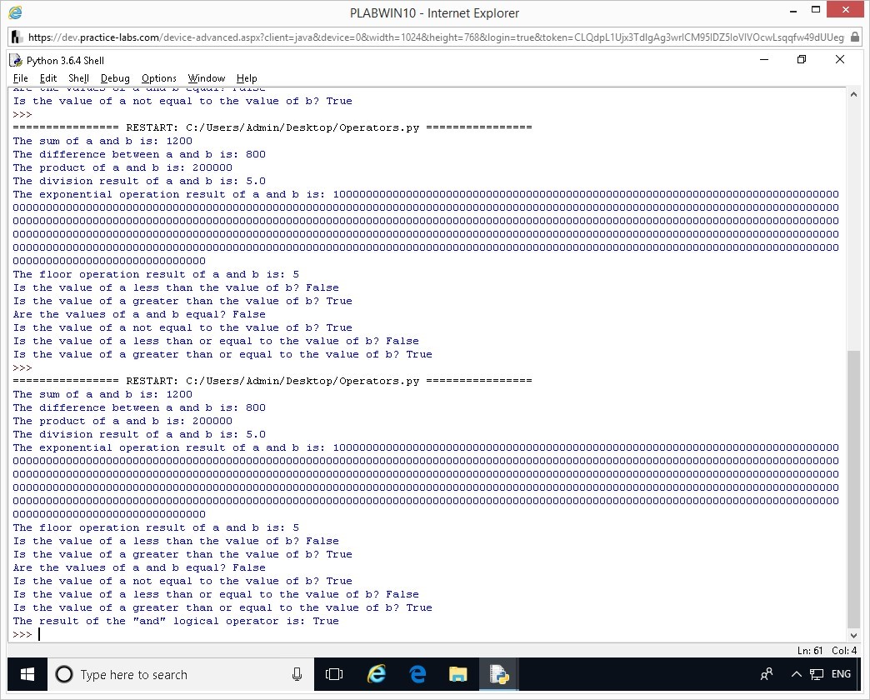Open the People icon in system tray
The image size is (870, 700).
(x=767, y=674)
